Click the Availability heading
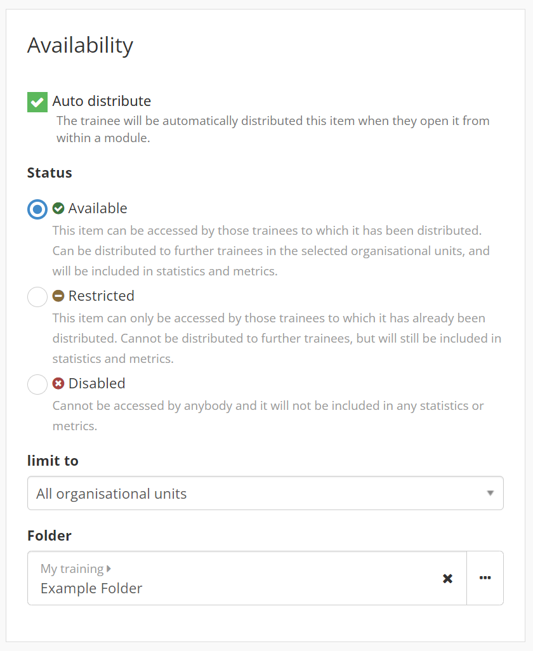Image resolution: width=533 pixels, height=651 pixels. (x=80, y=46)
